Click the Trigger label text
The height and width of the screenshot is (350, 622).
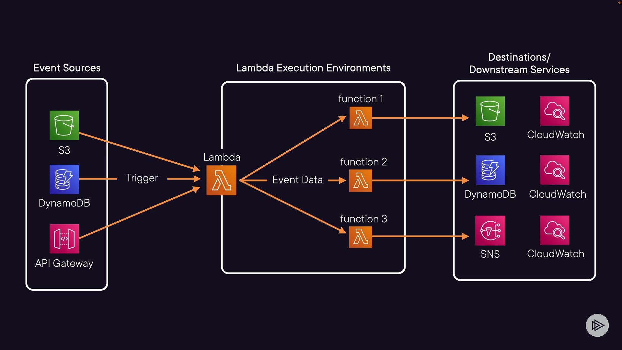(142, 178)
